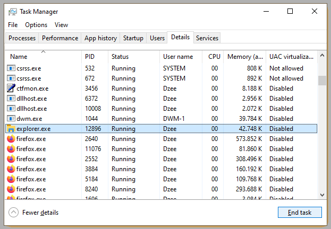
Task: Click the scrollbar up arrow
Action: click(322, 56)
